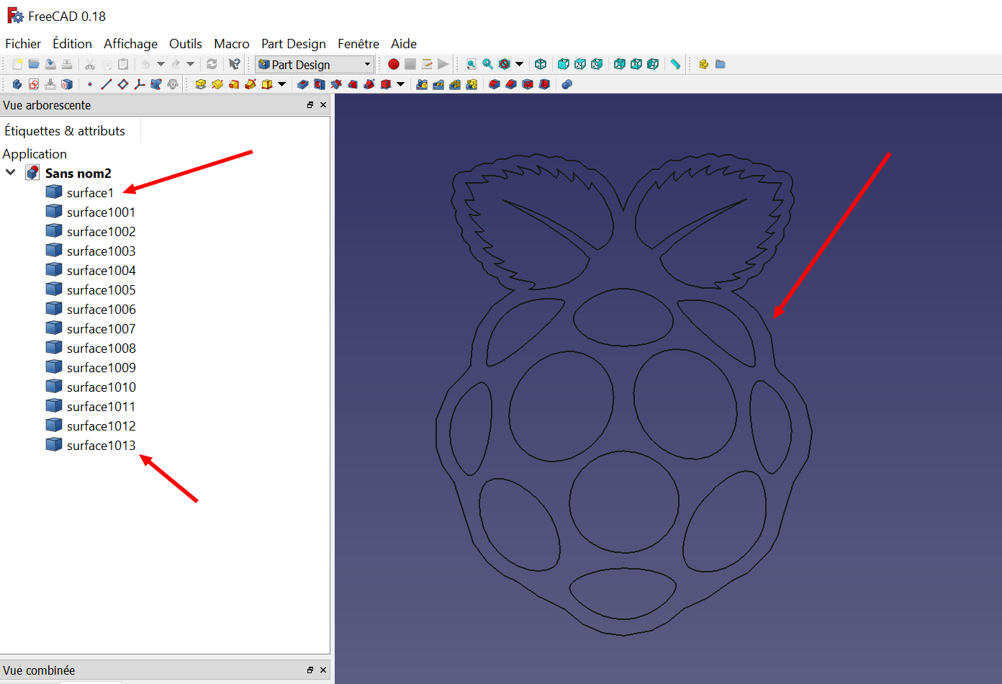Click the Create part yellow icon
The width and height of the screenshot is (1002, 684).
point(704,64)
